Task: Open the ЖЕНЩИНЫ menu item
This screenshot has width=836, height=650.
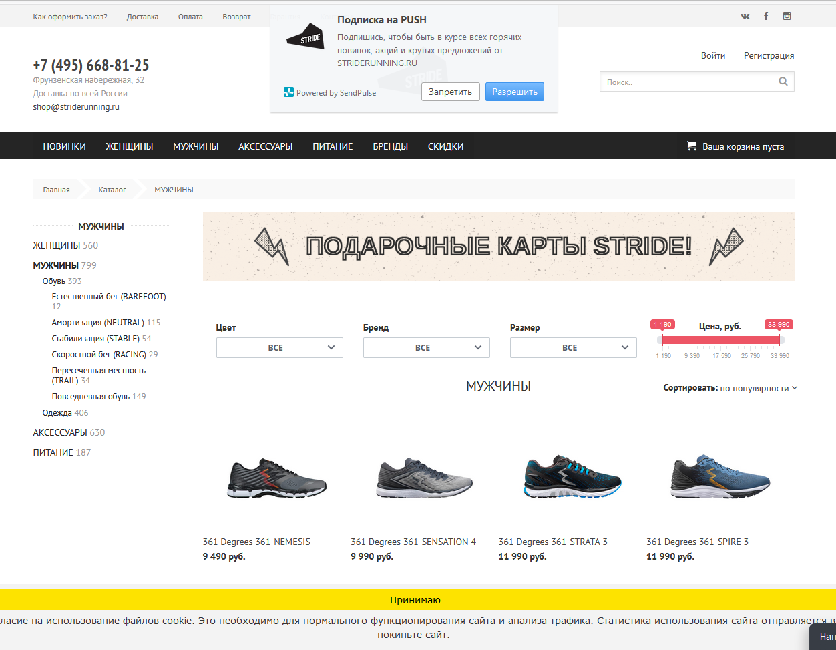Action: pos(130,146)
